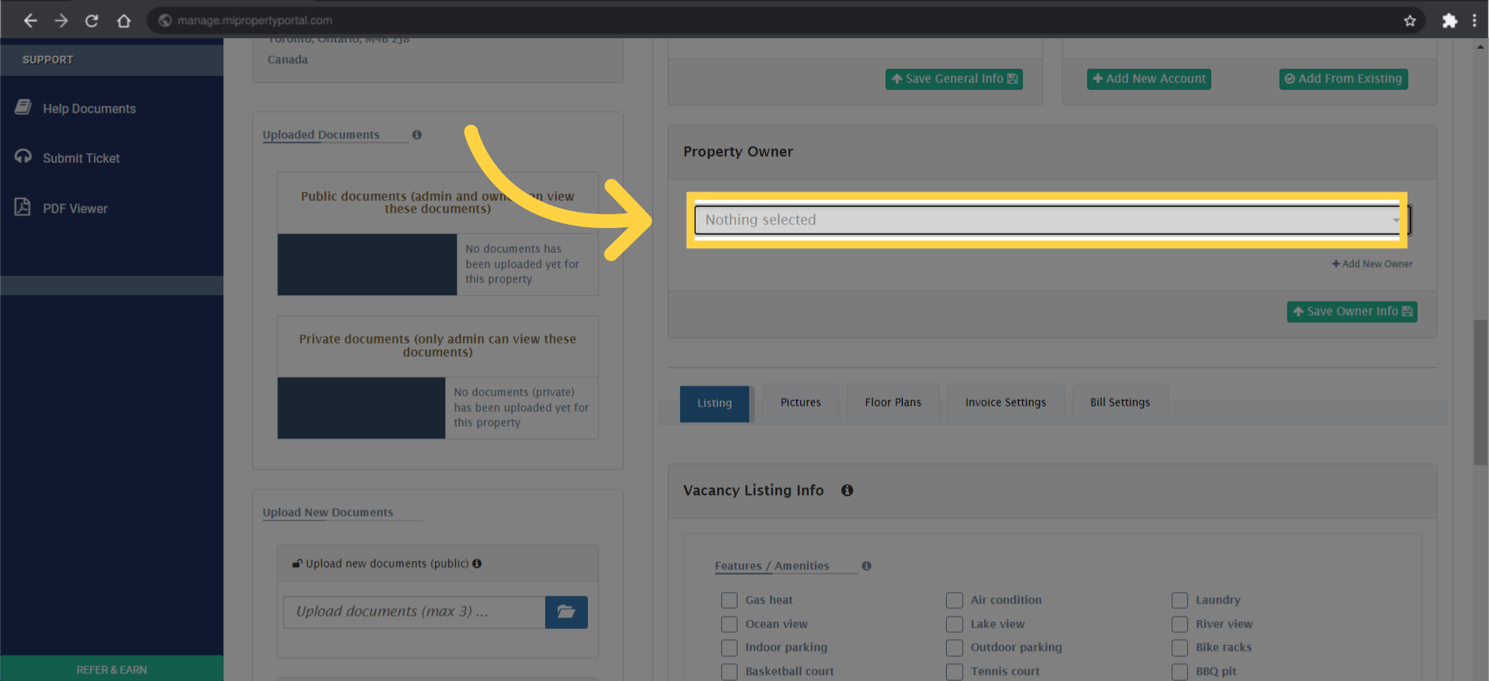Check the Bike racks checkbox
The image size is (1489, 681).
pyautogui.click(x=1180, y=648)
